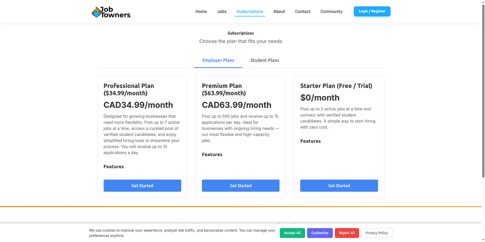Click the Job Towners logo

coord(111,12)
